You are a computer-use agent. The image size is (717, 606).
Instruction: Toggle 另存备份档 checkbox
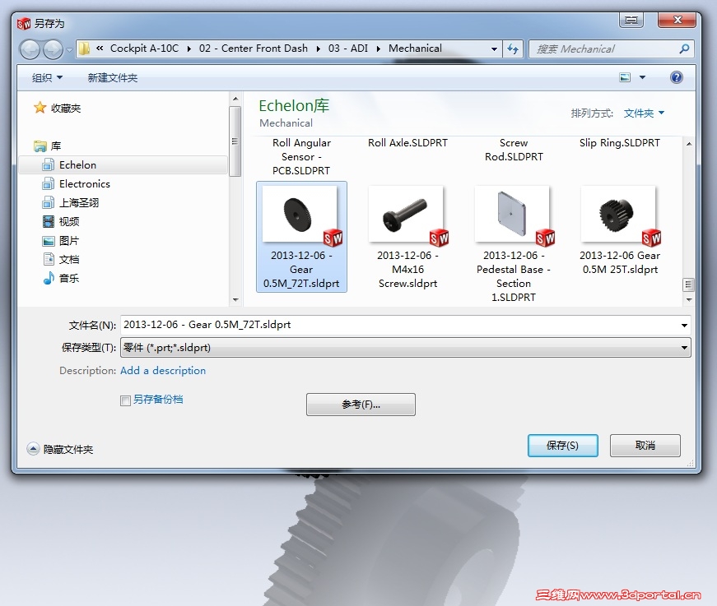[x=125, y=400]
